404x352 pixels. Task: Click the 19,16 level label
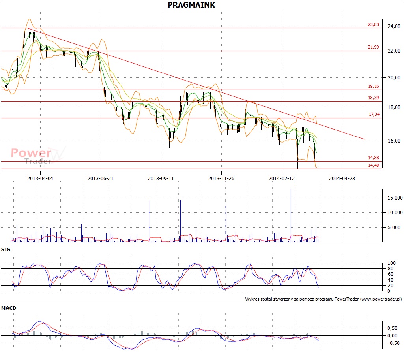click(373, 86)
